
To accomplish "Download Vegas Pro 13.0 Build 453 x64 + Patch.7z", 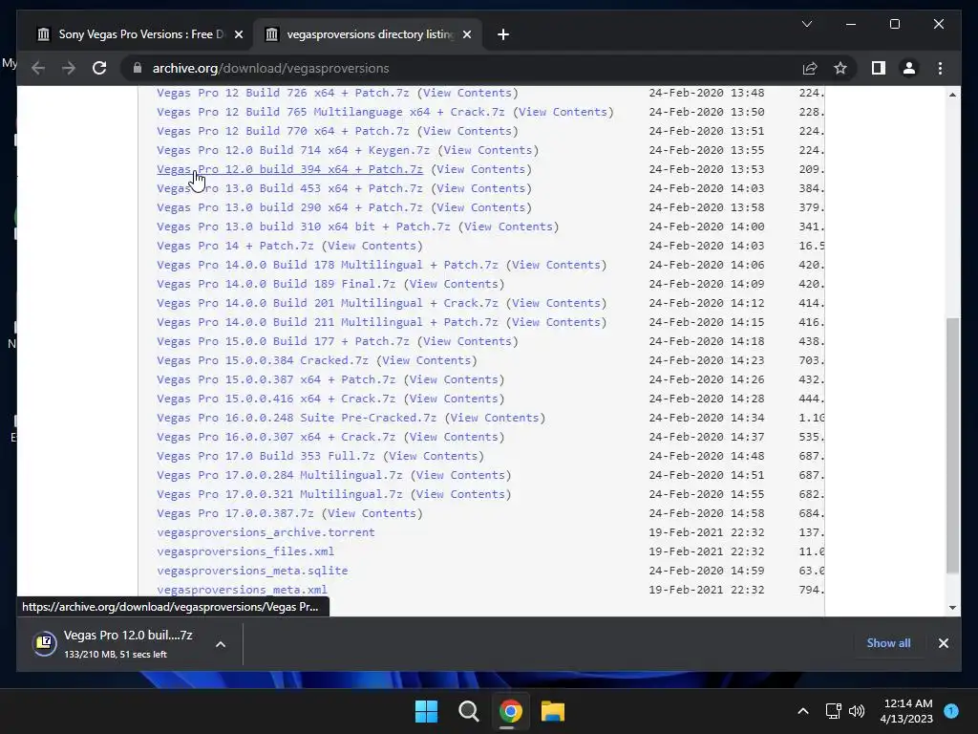I will [289, 188].
